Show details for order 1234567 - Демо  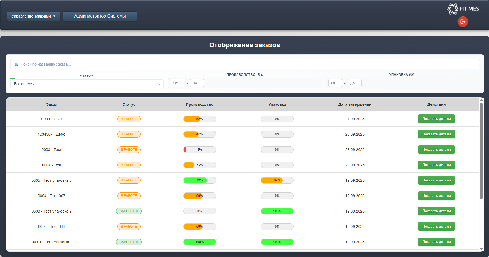436,134
